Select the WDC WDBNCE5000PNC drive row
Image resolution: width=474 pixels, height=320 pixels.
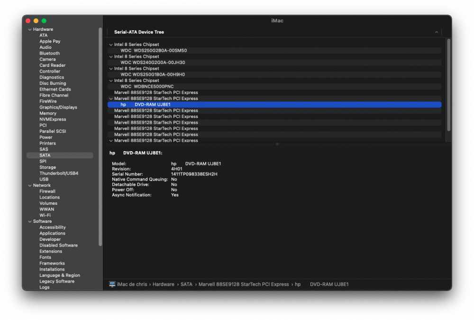coord(274,87)
